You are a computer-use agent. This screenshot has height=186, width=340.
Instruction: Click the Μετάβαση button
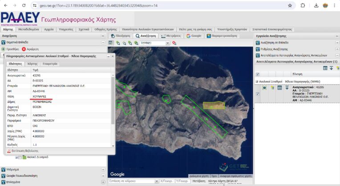pos(199,181)
